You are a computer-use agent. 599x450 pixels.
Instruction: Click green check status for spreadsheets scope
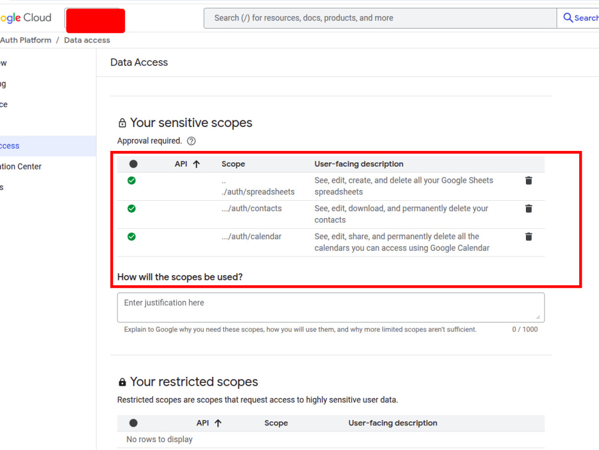(131, 181)
